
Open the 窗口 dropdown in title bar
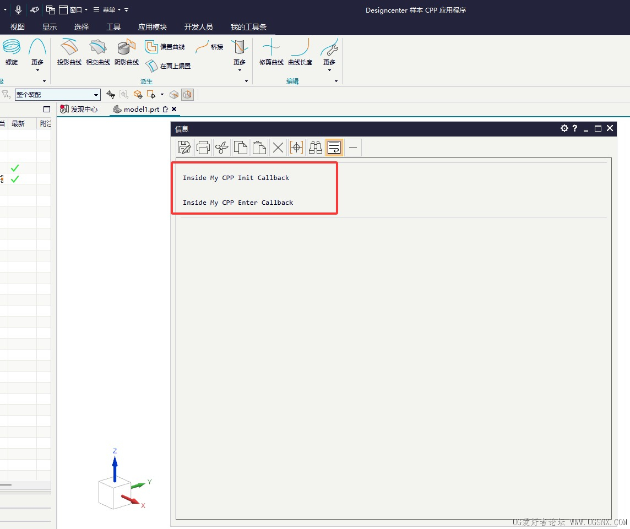click(74, 10)
